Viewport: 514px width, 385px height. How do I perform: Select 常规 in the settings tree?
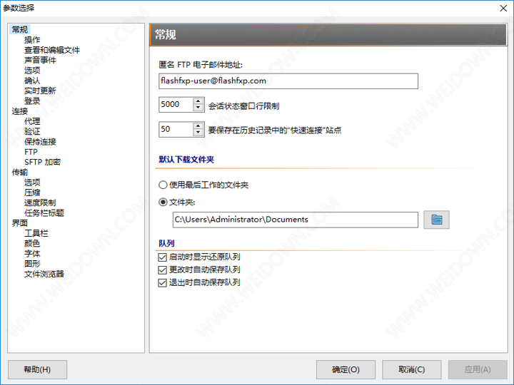[20, 29]
